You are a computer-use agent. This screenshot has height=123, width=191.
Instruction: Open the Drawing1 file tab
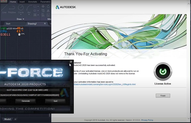point(32,24)
